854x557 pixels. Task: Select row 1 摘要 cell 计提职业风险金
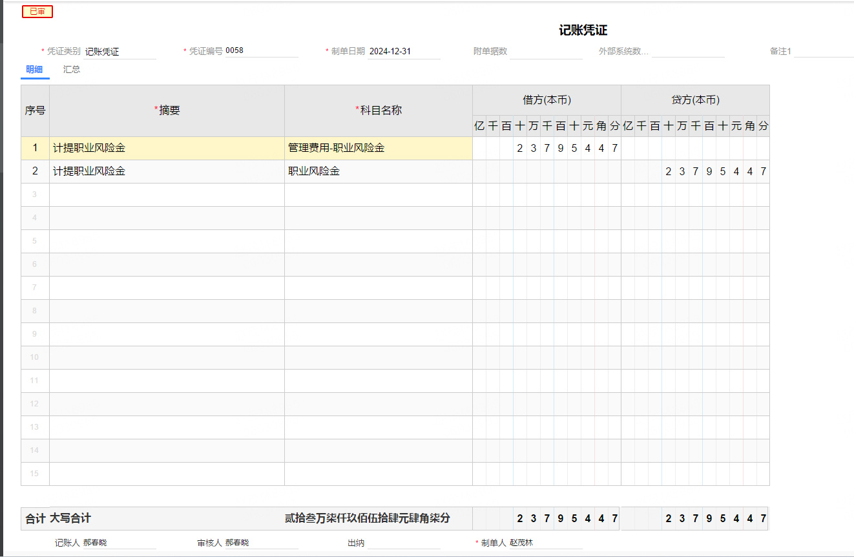[x=167, y=149]
